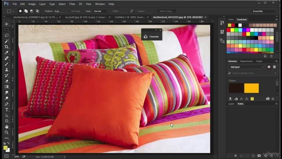Open the collapsed History panel icon
This screenshot has width=282, height=159.
(x=222, y=23)
